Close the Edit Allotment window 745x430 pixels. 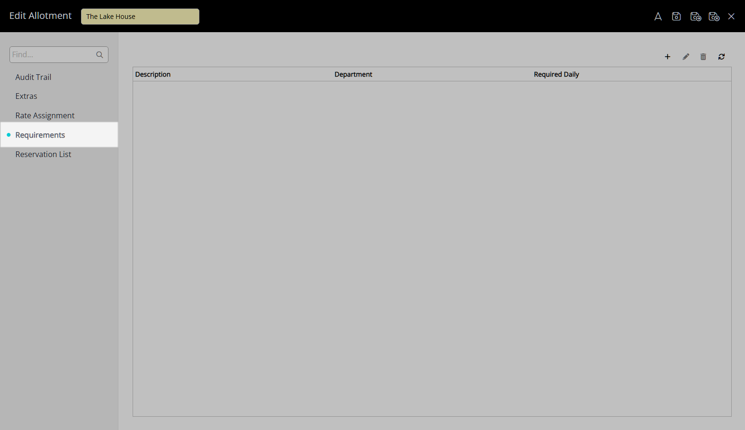(x=731, y=17)
